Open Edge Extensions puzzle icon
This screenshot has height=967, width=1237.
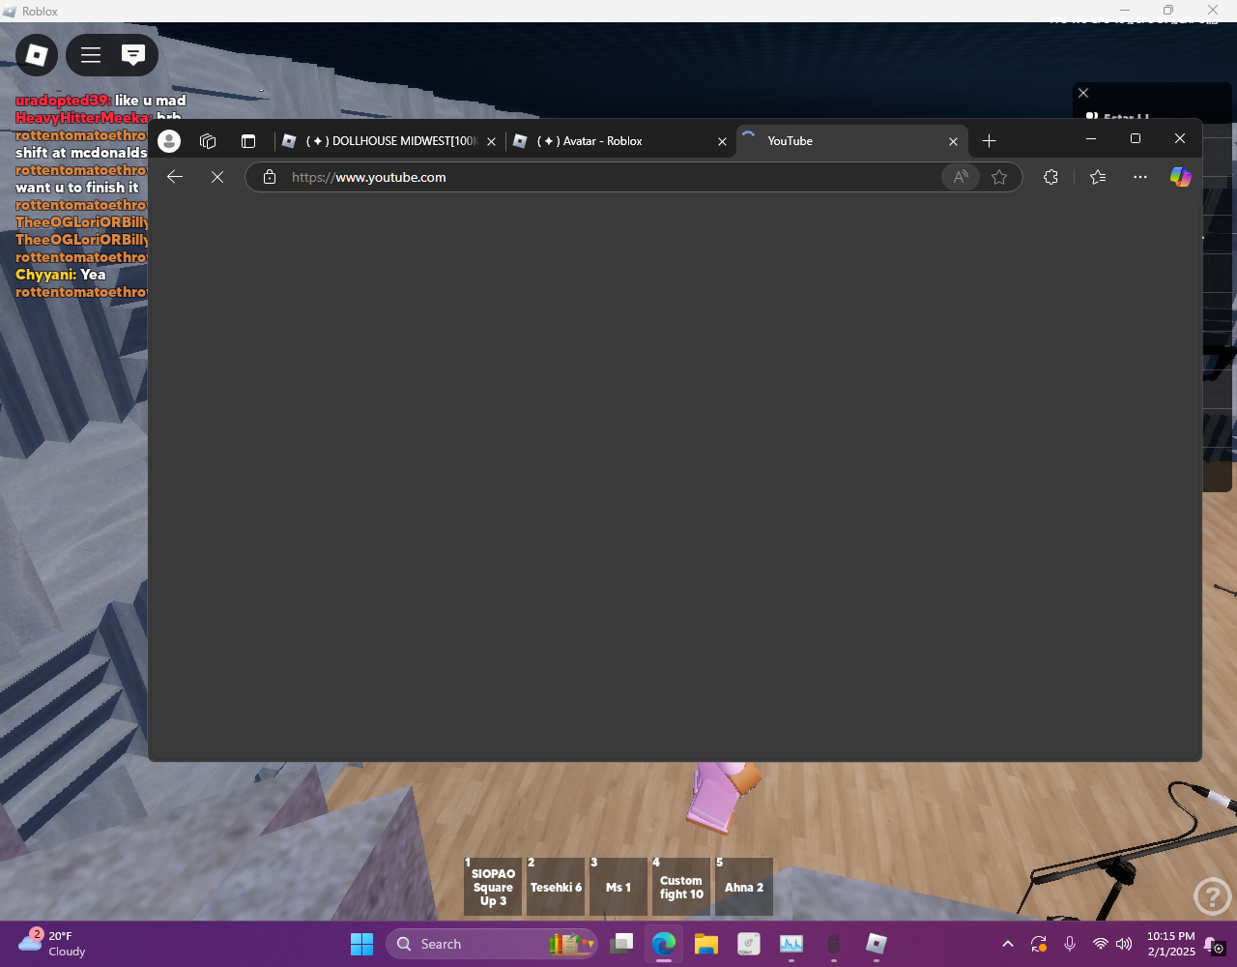point(1050,177)
